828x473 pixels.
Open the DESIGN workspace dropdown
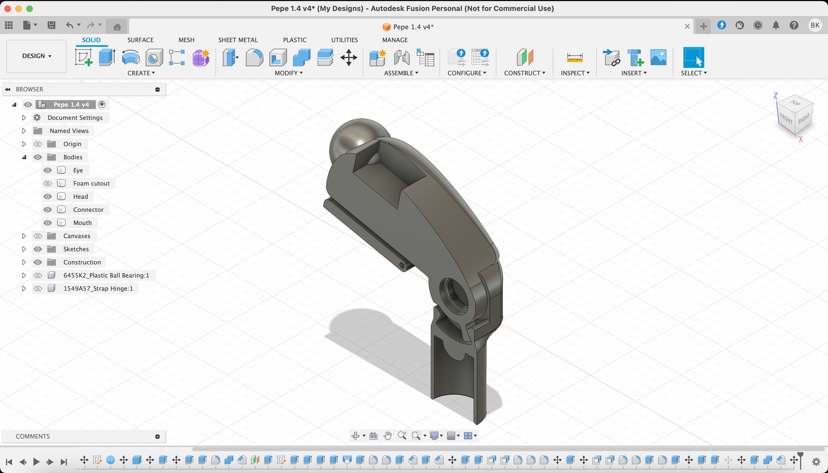(36, 56)
